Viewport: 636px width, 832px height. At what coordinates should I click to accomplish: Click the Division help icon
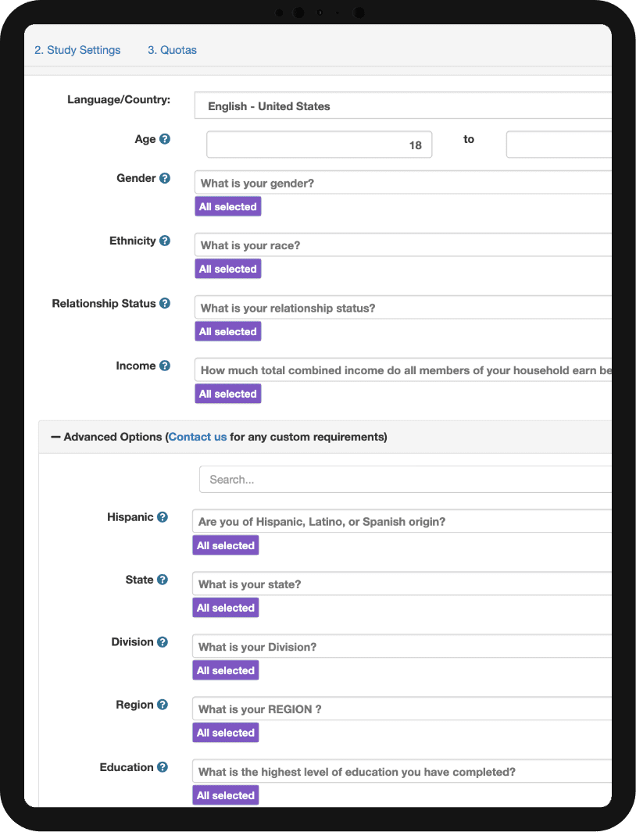[x=163, y=641]
